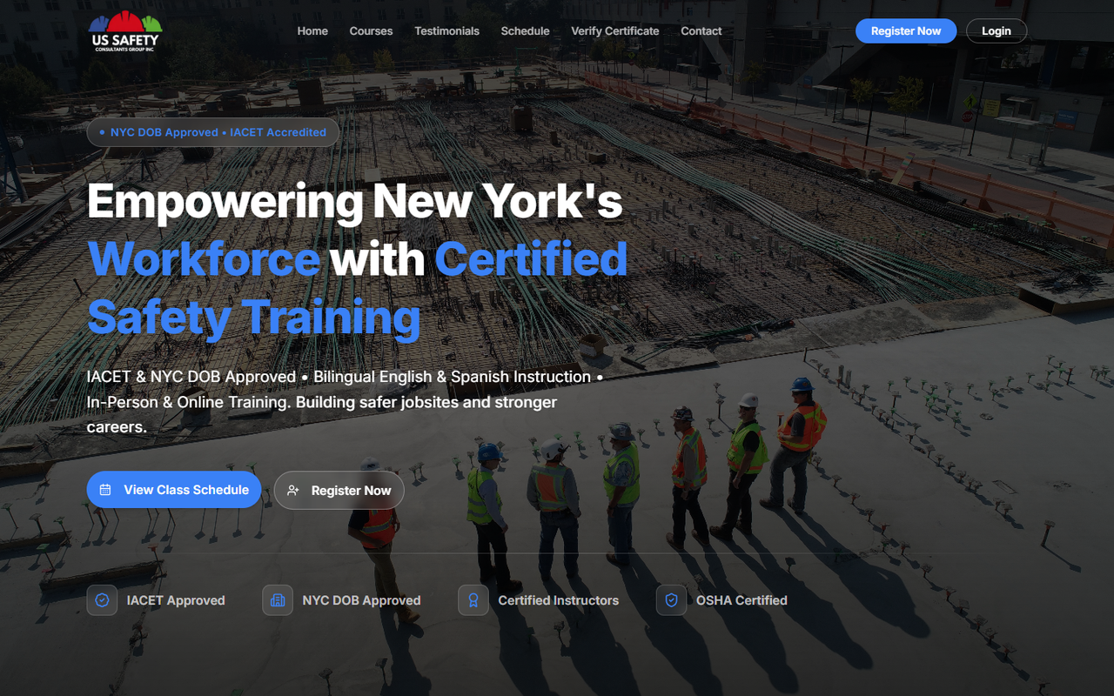
Task: Click the NYC DOB Approved label text
Action: [361, 600]
